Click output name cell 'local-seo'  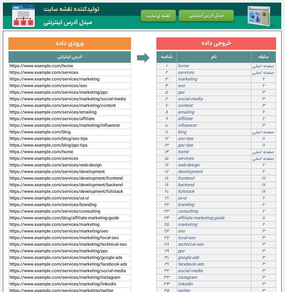214,238
